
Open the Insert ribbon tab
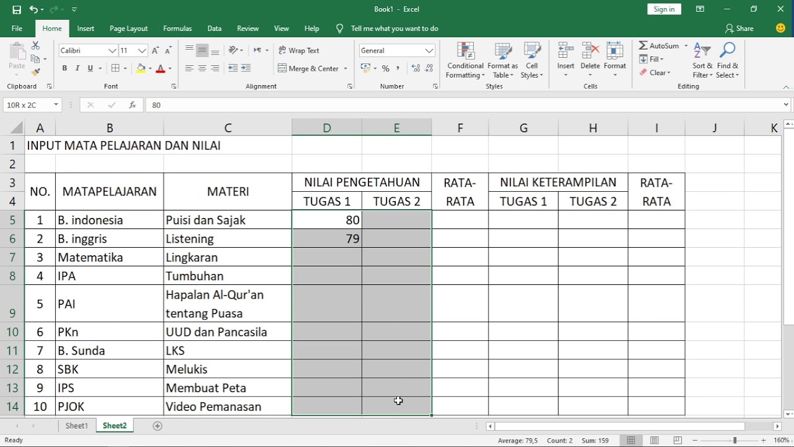point(86,29)
